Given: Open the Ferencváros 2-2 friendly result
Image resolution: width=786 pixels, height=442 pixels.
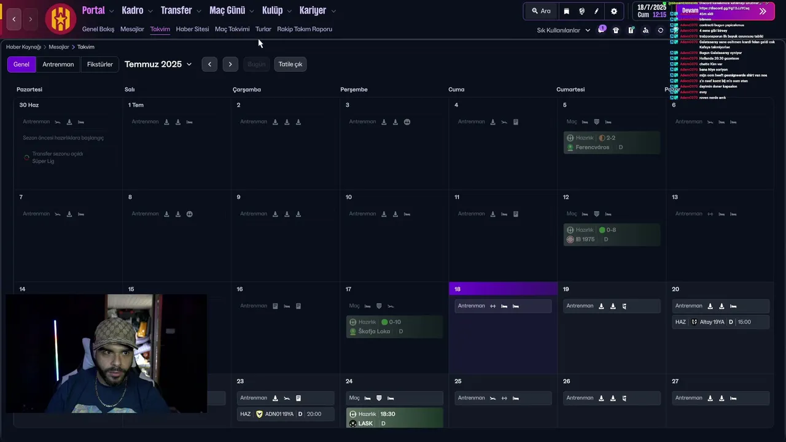Looking at the screenshot, I should point(612,142).
